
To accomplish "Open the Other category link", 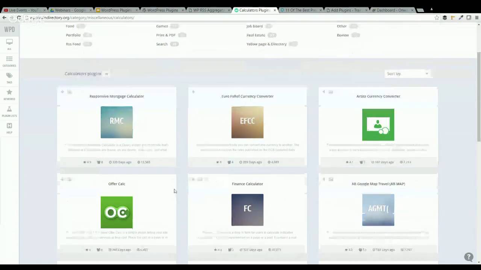I will tap(342, 26).
